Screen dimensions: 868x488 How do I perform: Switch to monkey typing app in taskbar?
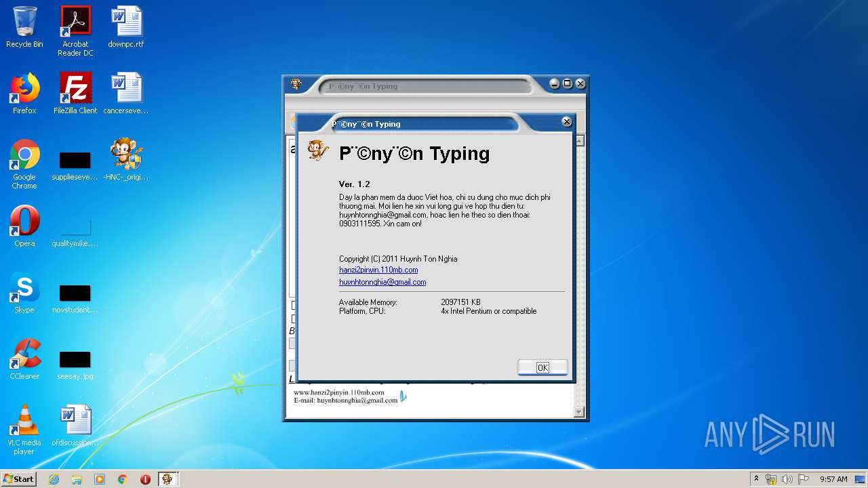click(167, 479)
